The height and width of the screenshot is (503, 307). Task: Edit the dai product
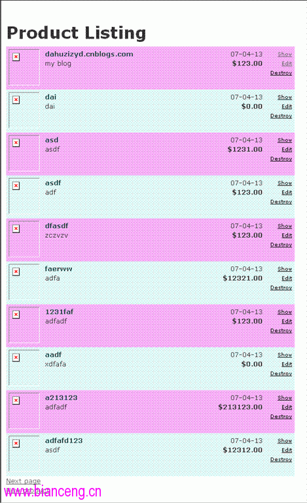tap(287, 107)
